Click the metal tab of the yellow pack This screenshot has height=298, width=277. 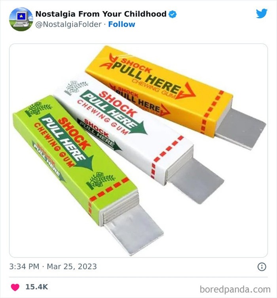241,126
